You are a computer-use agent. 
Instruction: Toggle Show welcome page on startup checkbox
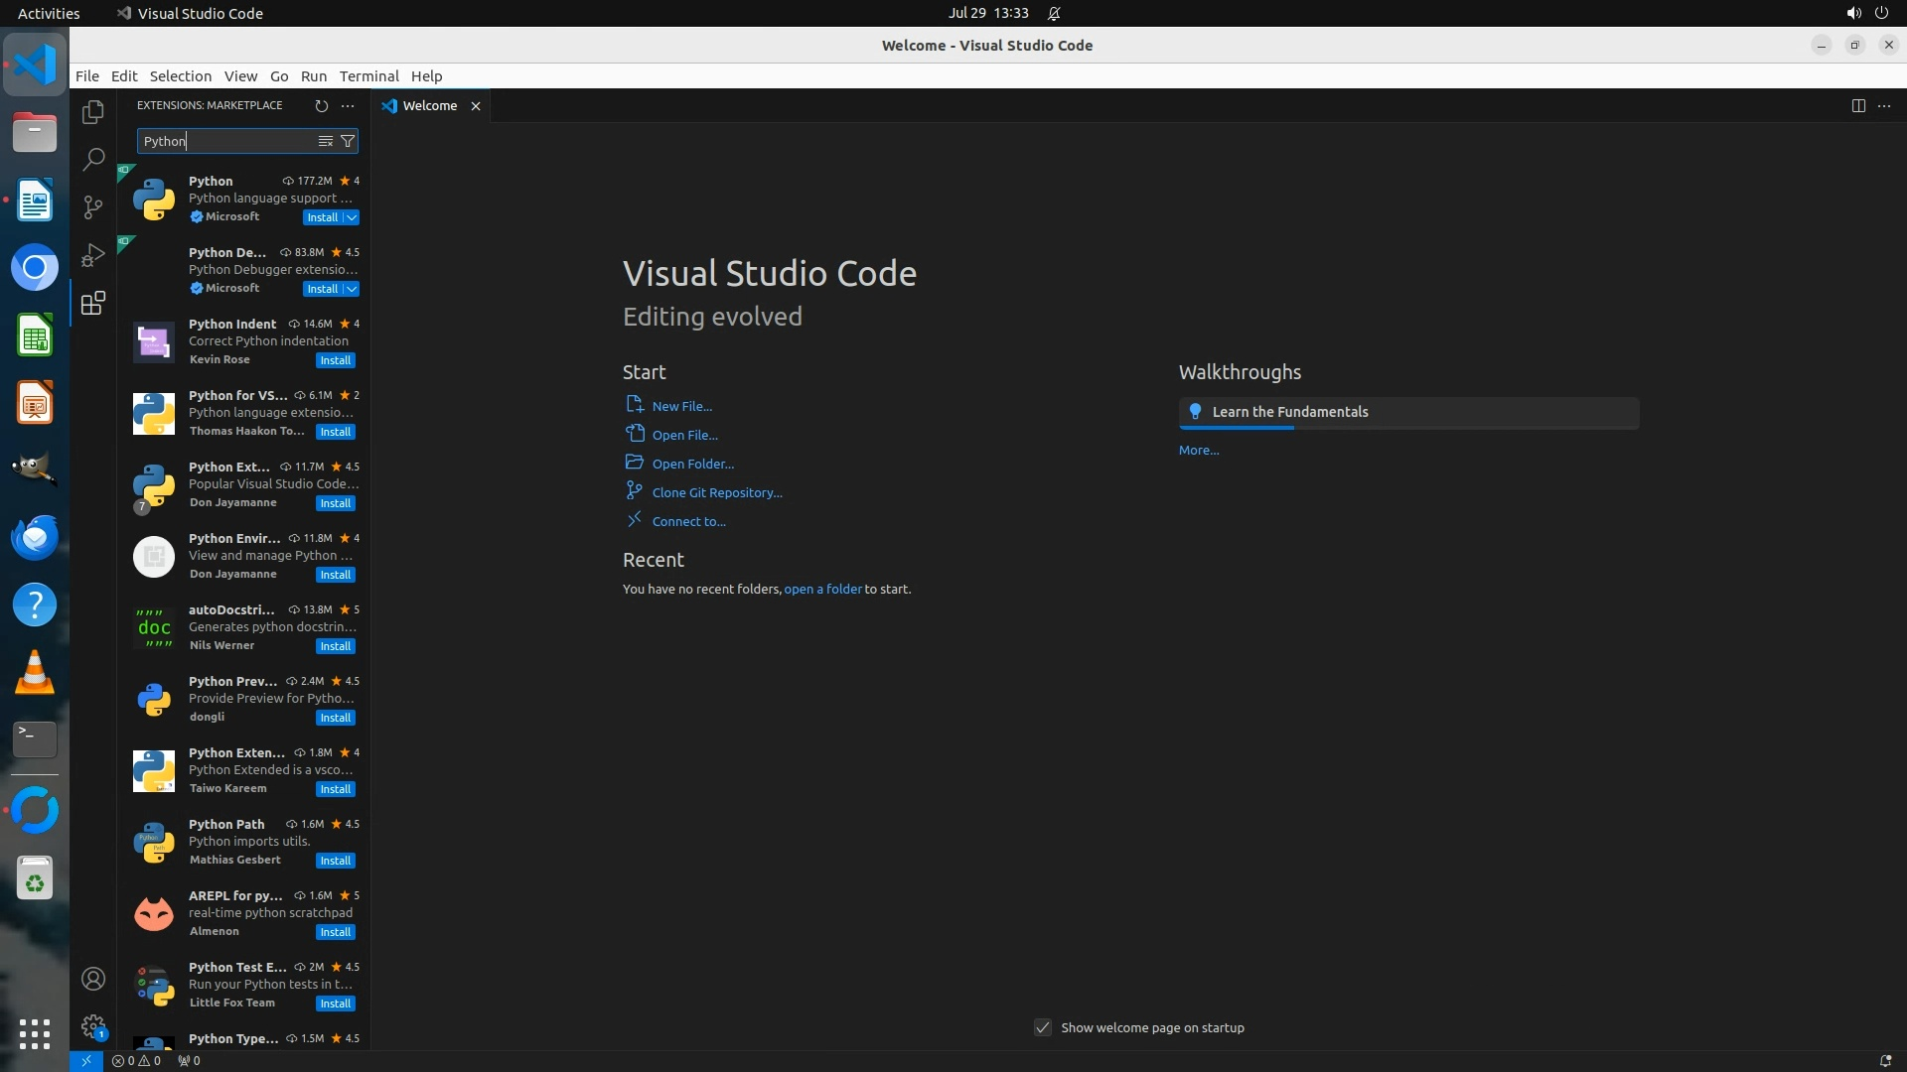click(x=1043, y=1027)
